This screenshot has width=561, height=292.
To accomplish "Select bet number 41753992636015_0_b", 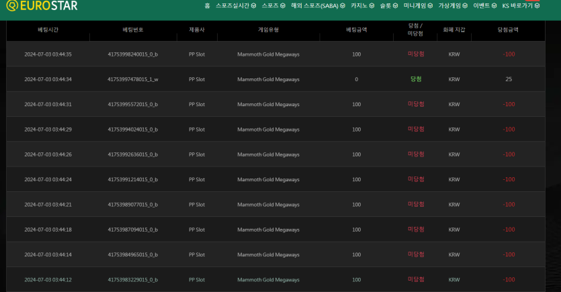I will coord(133,154).
